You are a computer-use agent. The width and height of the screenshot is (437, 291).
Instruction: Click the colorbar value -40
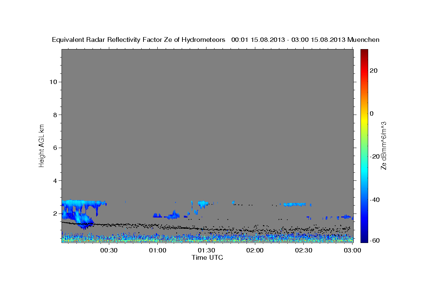click(x=375, y=199)
